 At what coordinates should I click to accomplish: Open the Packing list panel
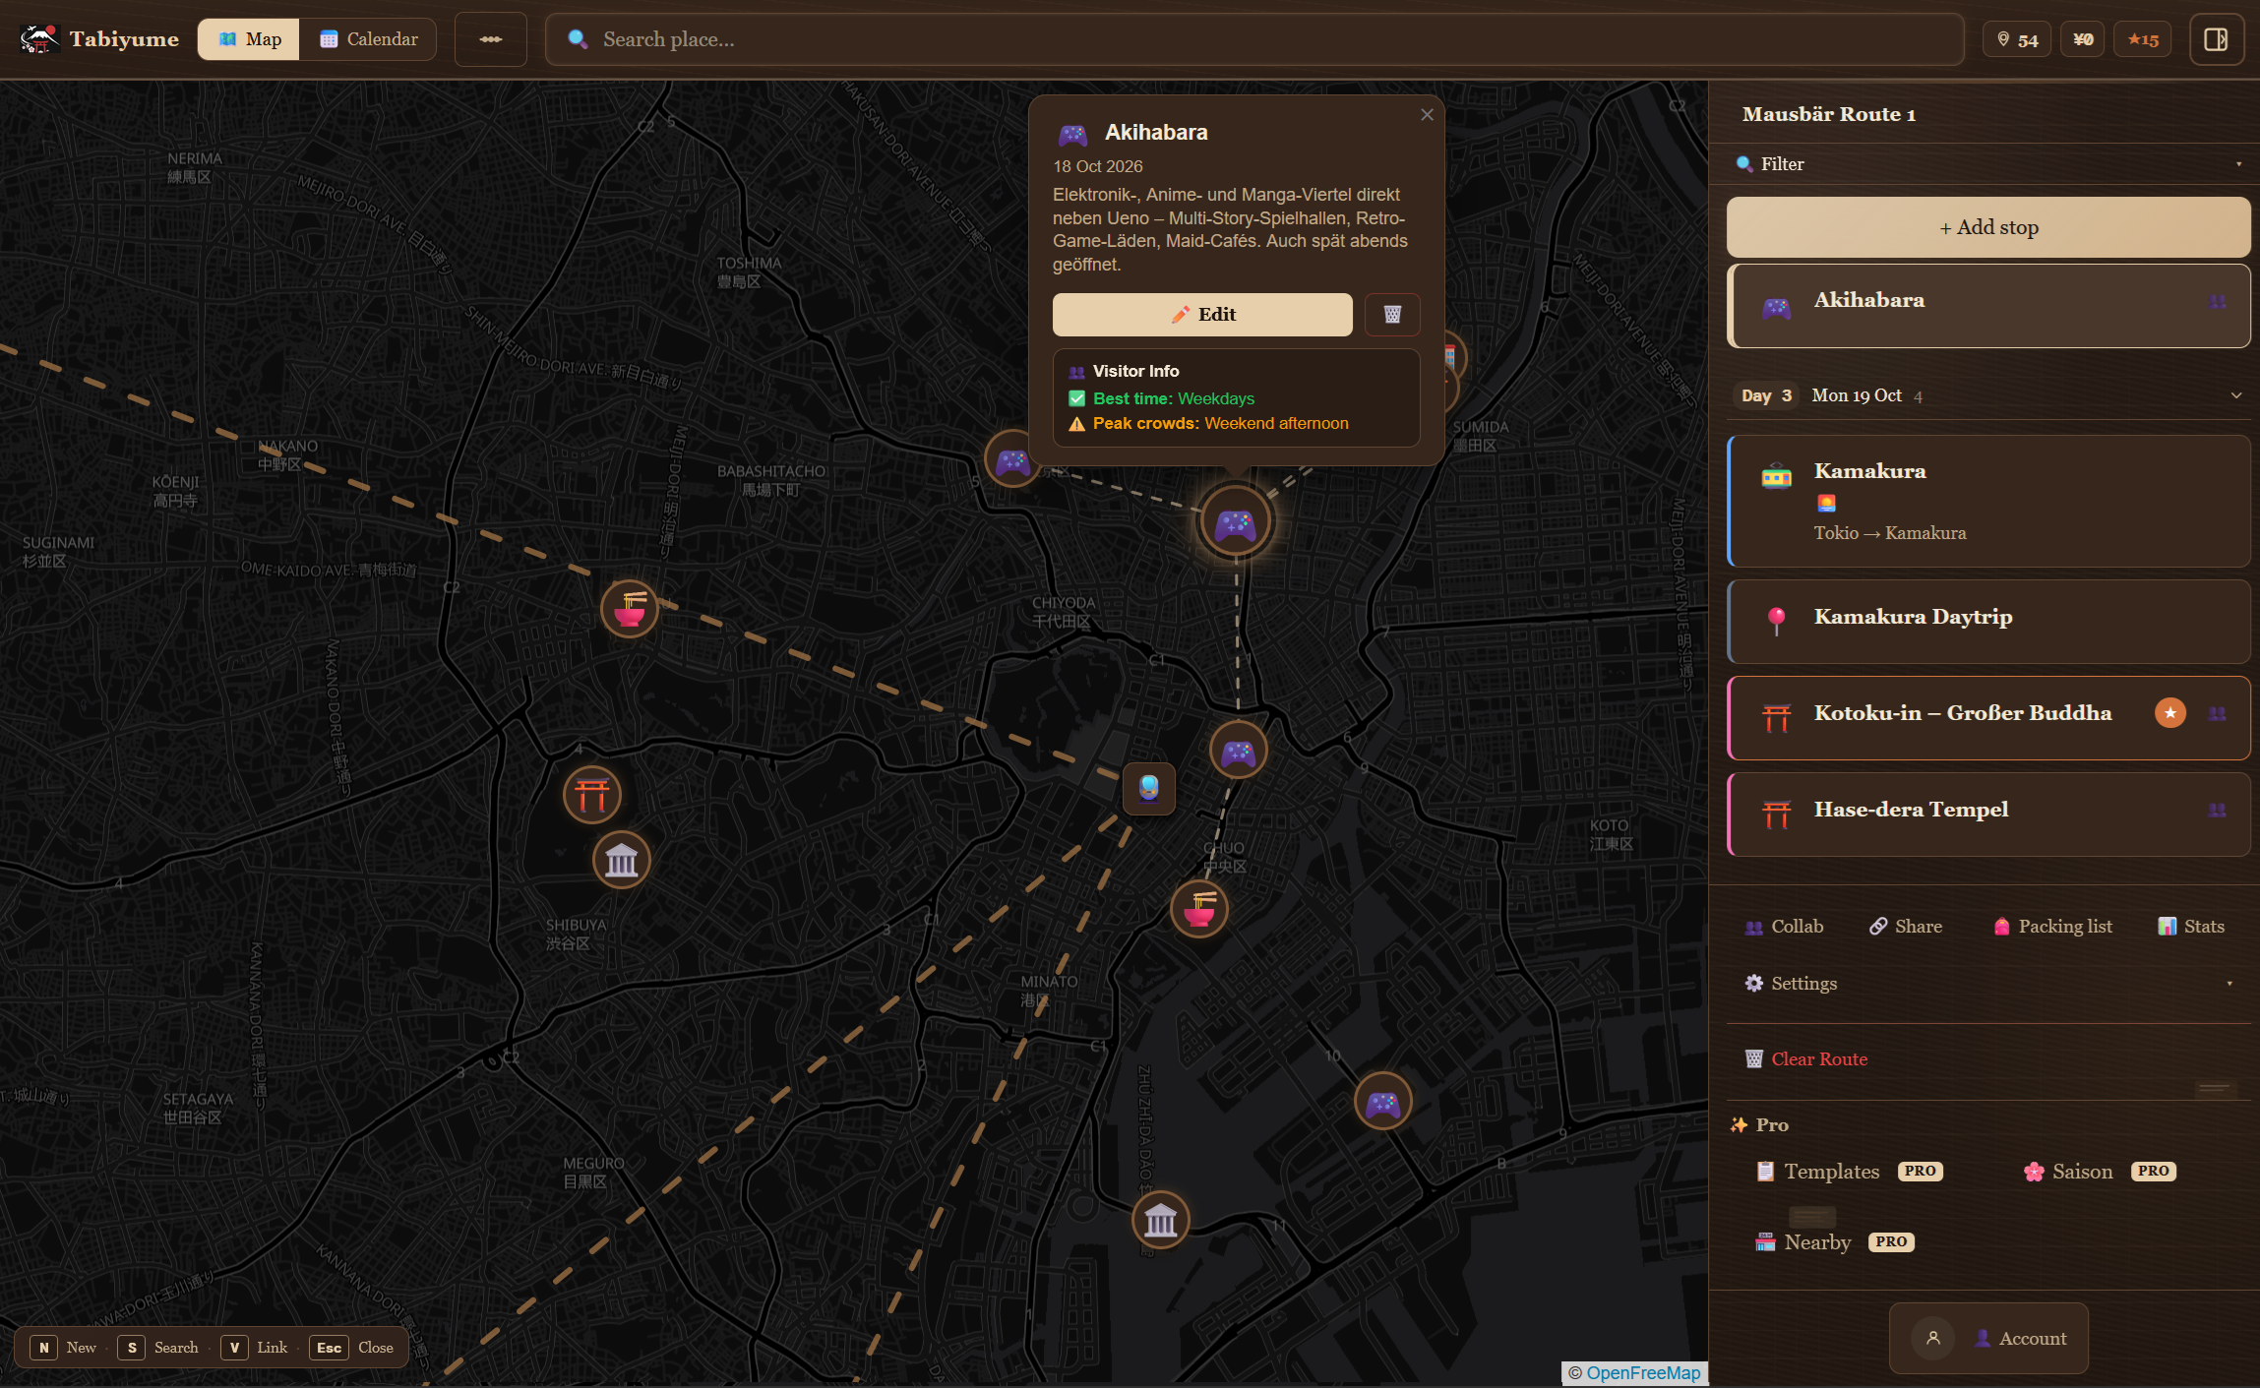pyautogui.click(x=2050, y=926)
